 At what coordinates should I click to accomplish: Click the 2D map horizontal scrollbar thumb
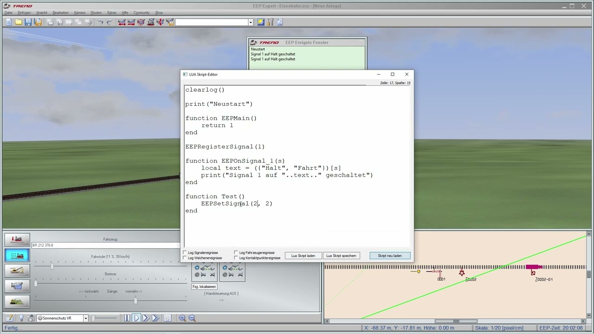(456, 321)
